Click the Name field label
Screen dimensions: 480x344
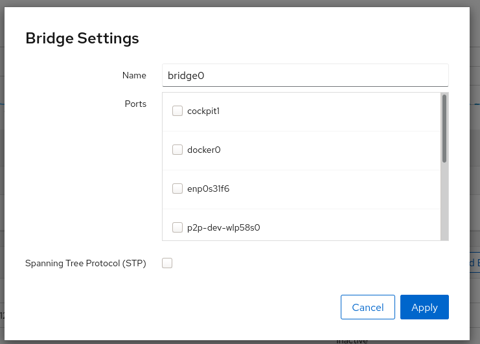pos(134,75)
